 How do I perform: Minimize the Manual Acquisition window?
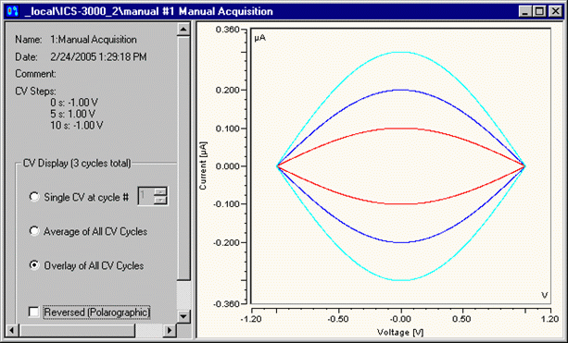(525, 11)
